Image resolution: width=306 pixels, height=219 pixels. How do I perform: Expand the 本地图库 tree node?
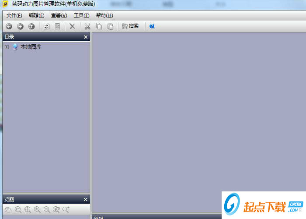click(7, 47)
